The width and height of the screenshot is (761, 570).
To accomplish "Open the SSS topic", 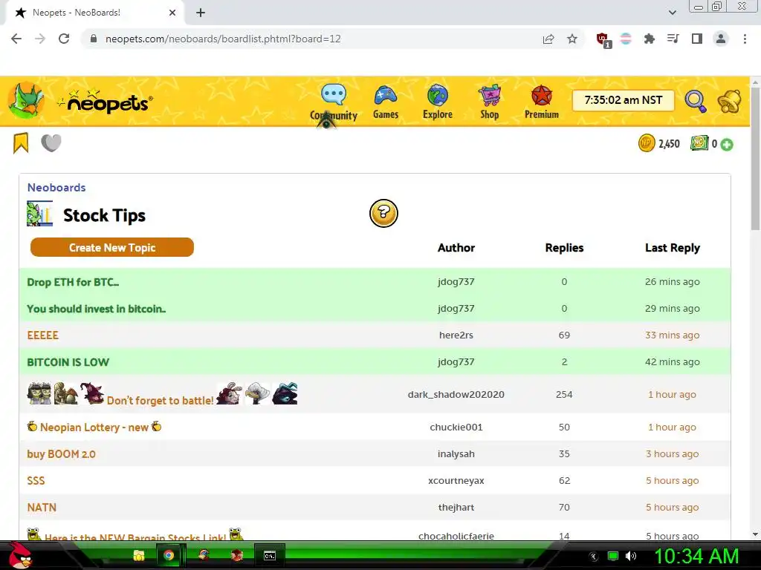I will point(36,481).
